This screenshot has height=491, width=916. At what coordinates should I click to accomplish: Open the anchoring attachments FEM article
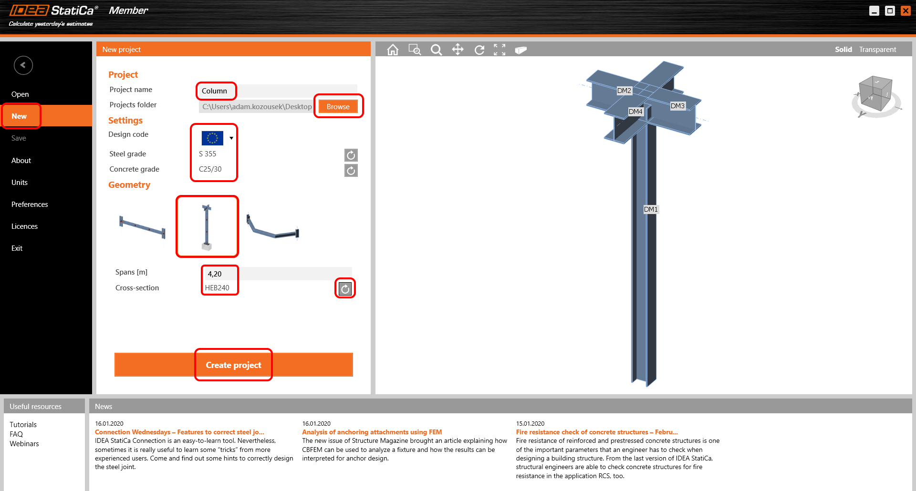click(x=372, y=432)
